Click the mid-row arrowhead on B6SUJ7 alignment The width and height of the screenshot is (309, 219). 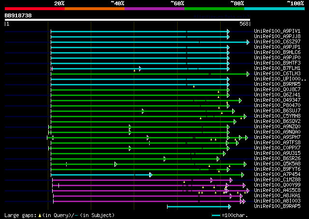pos(143,111)
